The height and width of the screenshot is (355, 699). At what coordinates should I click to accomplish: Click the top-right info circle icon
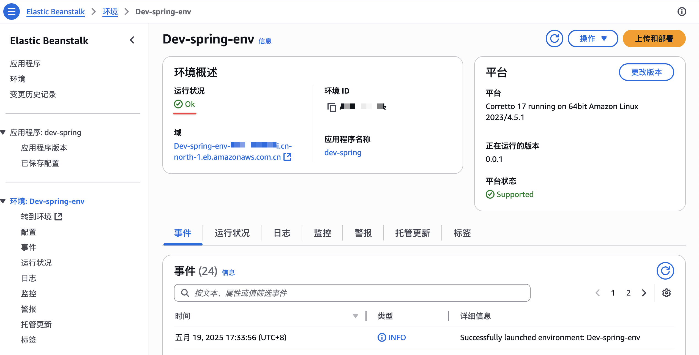(x=682, y=12)
